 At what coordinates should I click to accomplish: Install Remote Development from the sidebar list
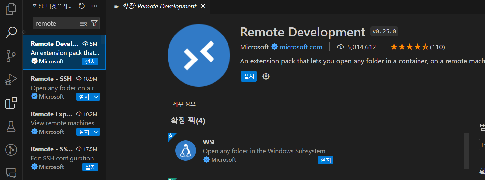coord(90,62)
